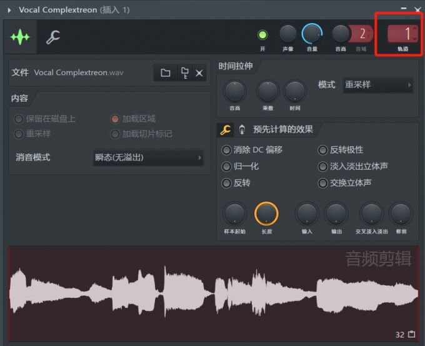This screenshot has height=346, width=425.
Task: Open the plugin options arrow menu
Action: pos(9,10)
